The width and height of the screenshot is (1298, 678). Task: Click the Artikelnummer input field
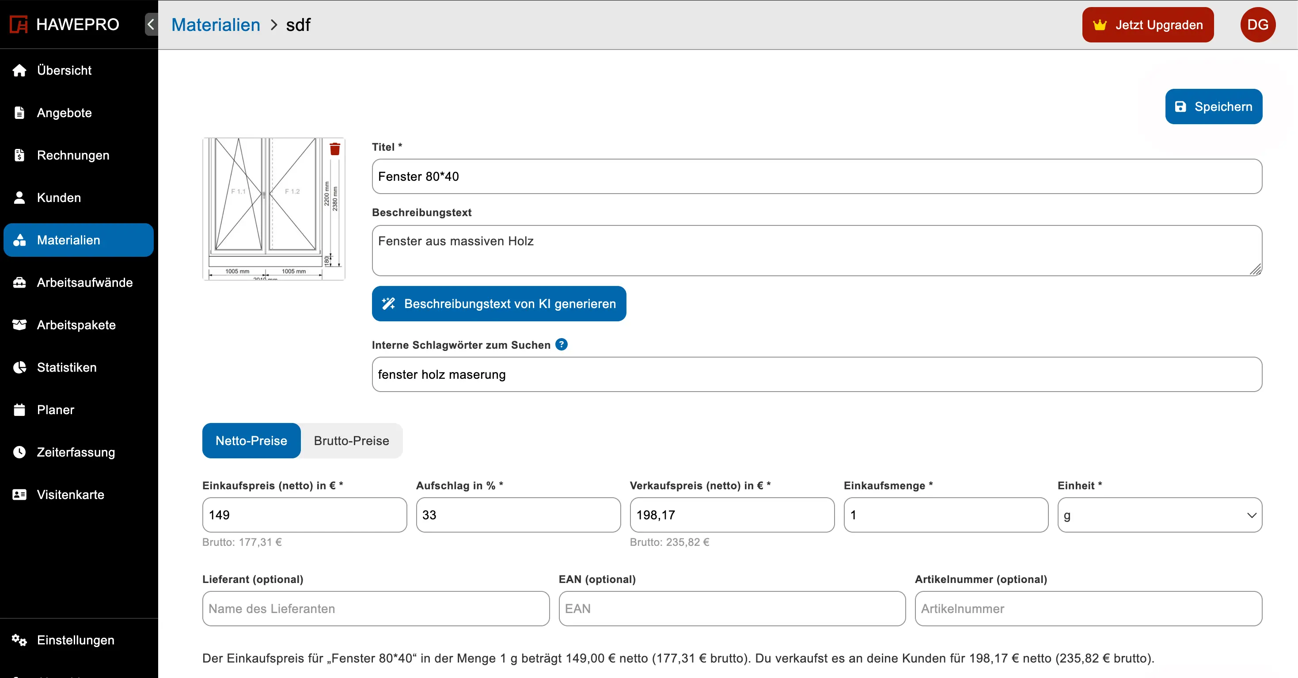coord(1089,609)
